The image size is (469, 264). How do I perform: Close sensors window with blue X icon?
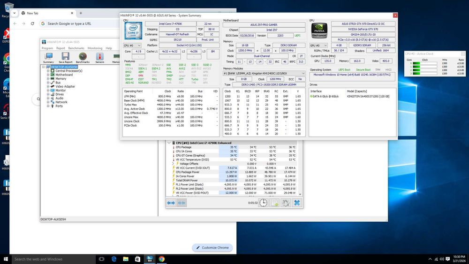[297, 203]
